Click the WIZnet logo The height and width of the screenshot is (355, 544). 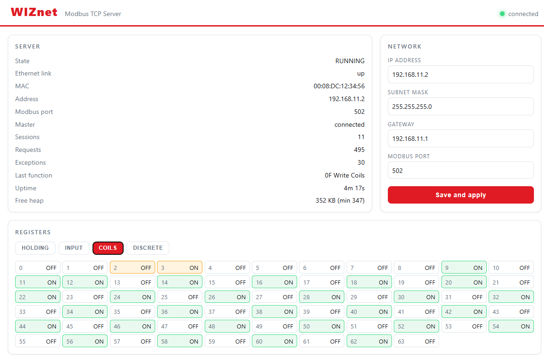[34, 12]
